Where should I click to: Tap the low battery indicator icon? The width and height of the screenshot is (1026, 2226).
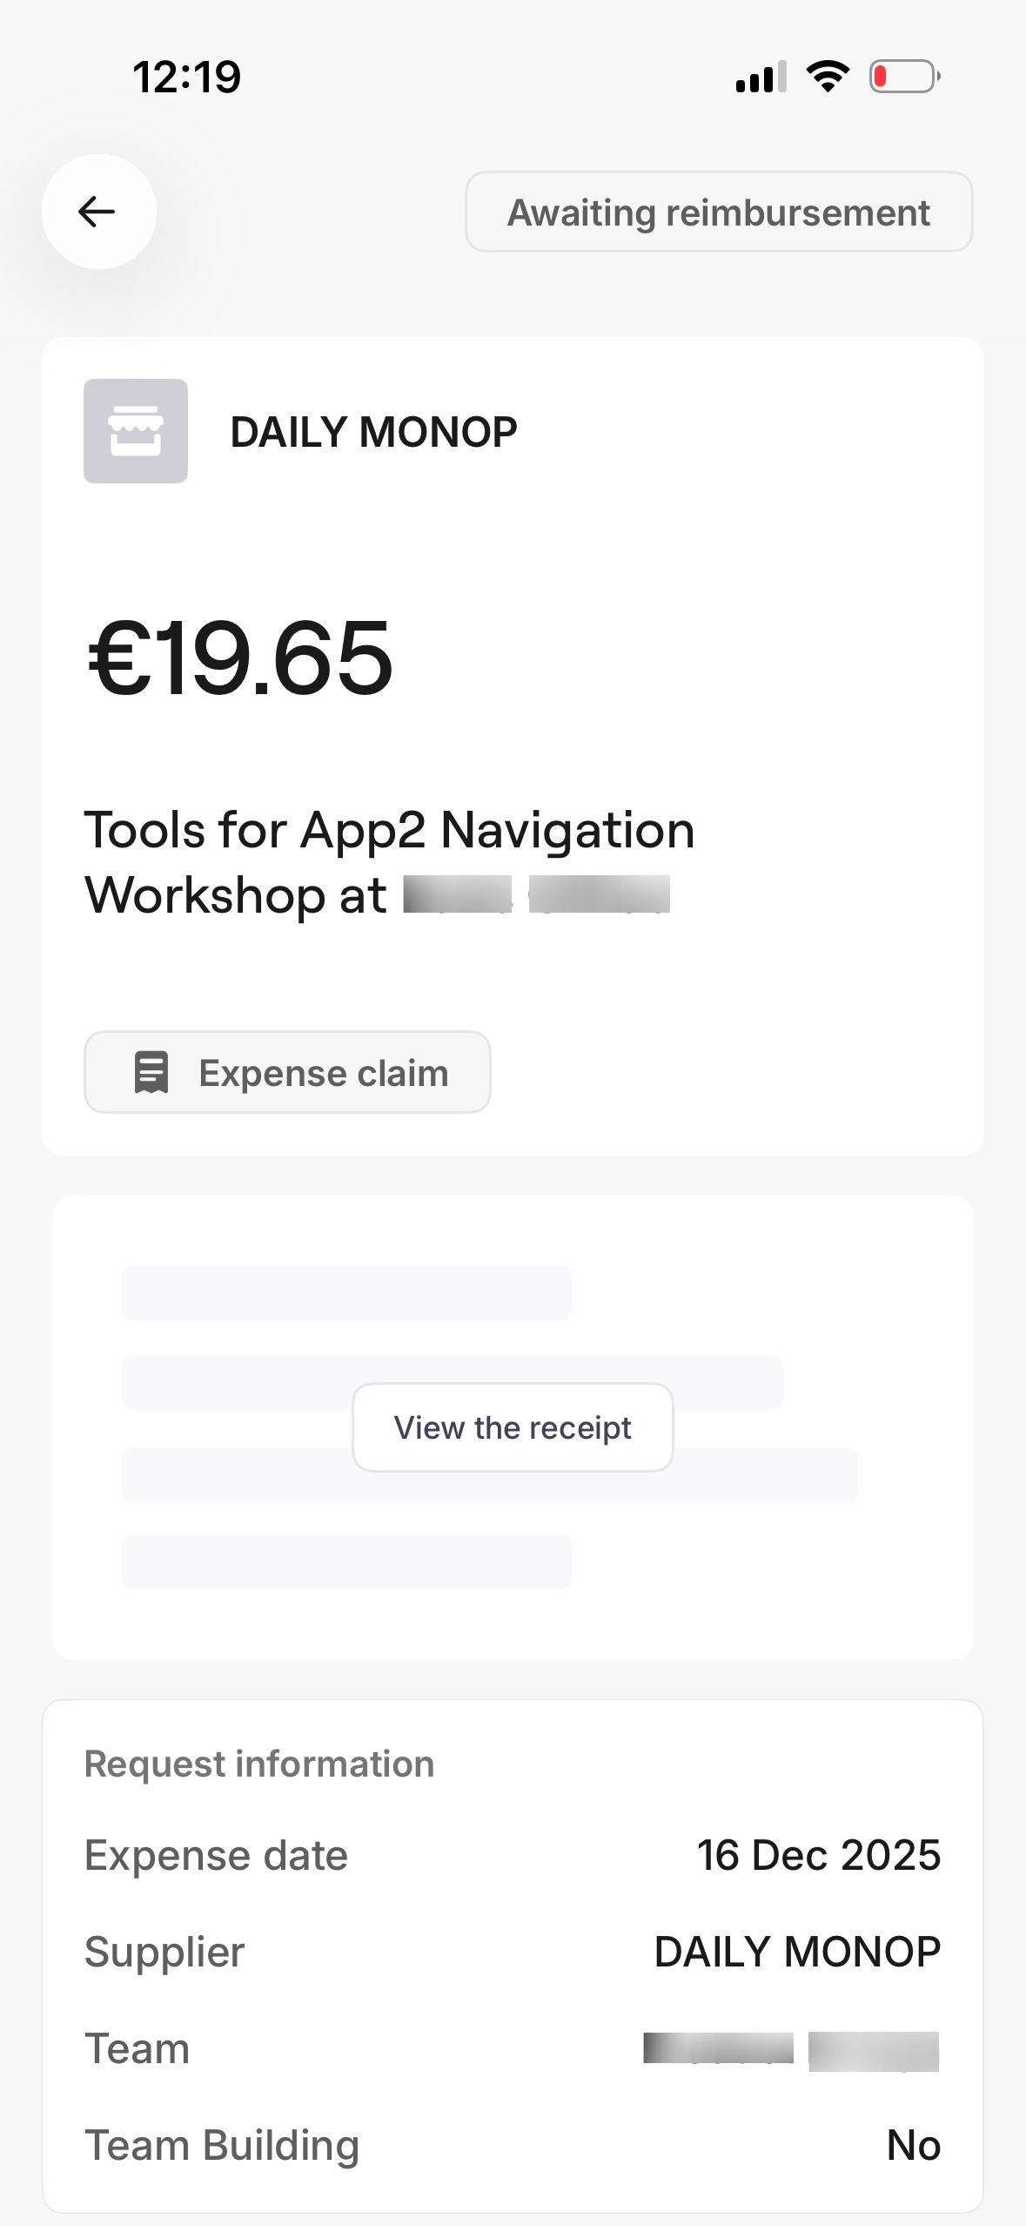pyautogui.click(x=903, y=77)
